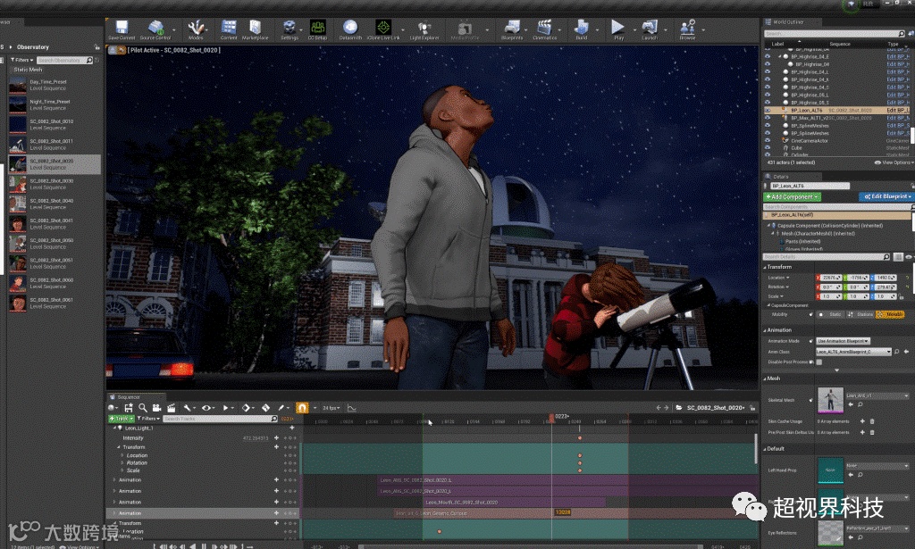Toggle the Disable Post Process checkbox
The image size is (915, 549).
819,362
